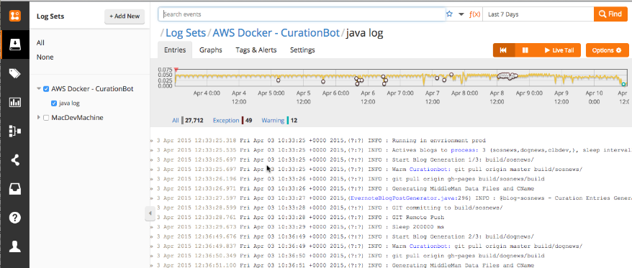Viewport: 632px width, 268px height.
Task: Click the Find button
Action: [x=610, y=14]
